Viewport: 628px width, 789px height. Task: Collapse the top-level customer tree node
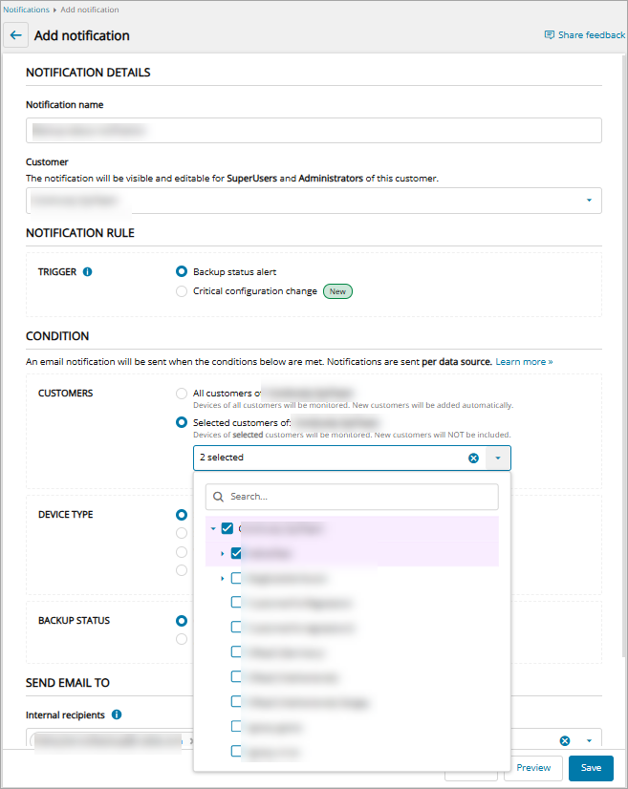213,528
